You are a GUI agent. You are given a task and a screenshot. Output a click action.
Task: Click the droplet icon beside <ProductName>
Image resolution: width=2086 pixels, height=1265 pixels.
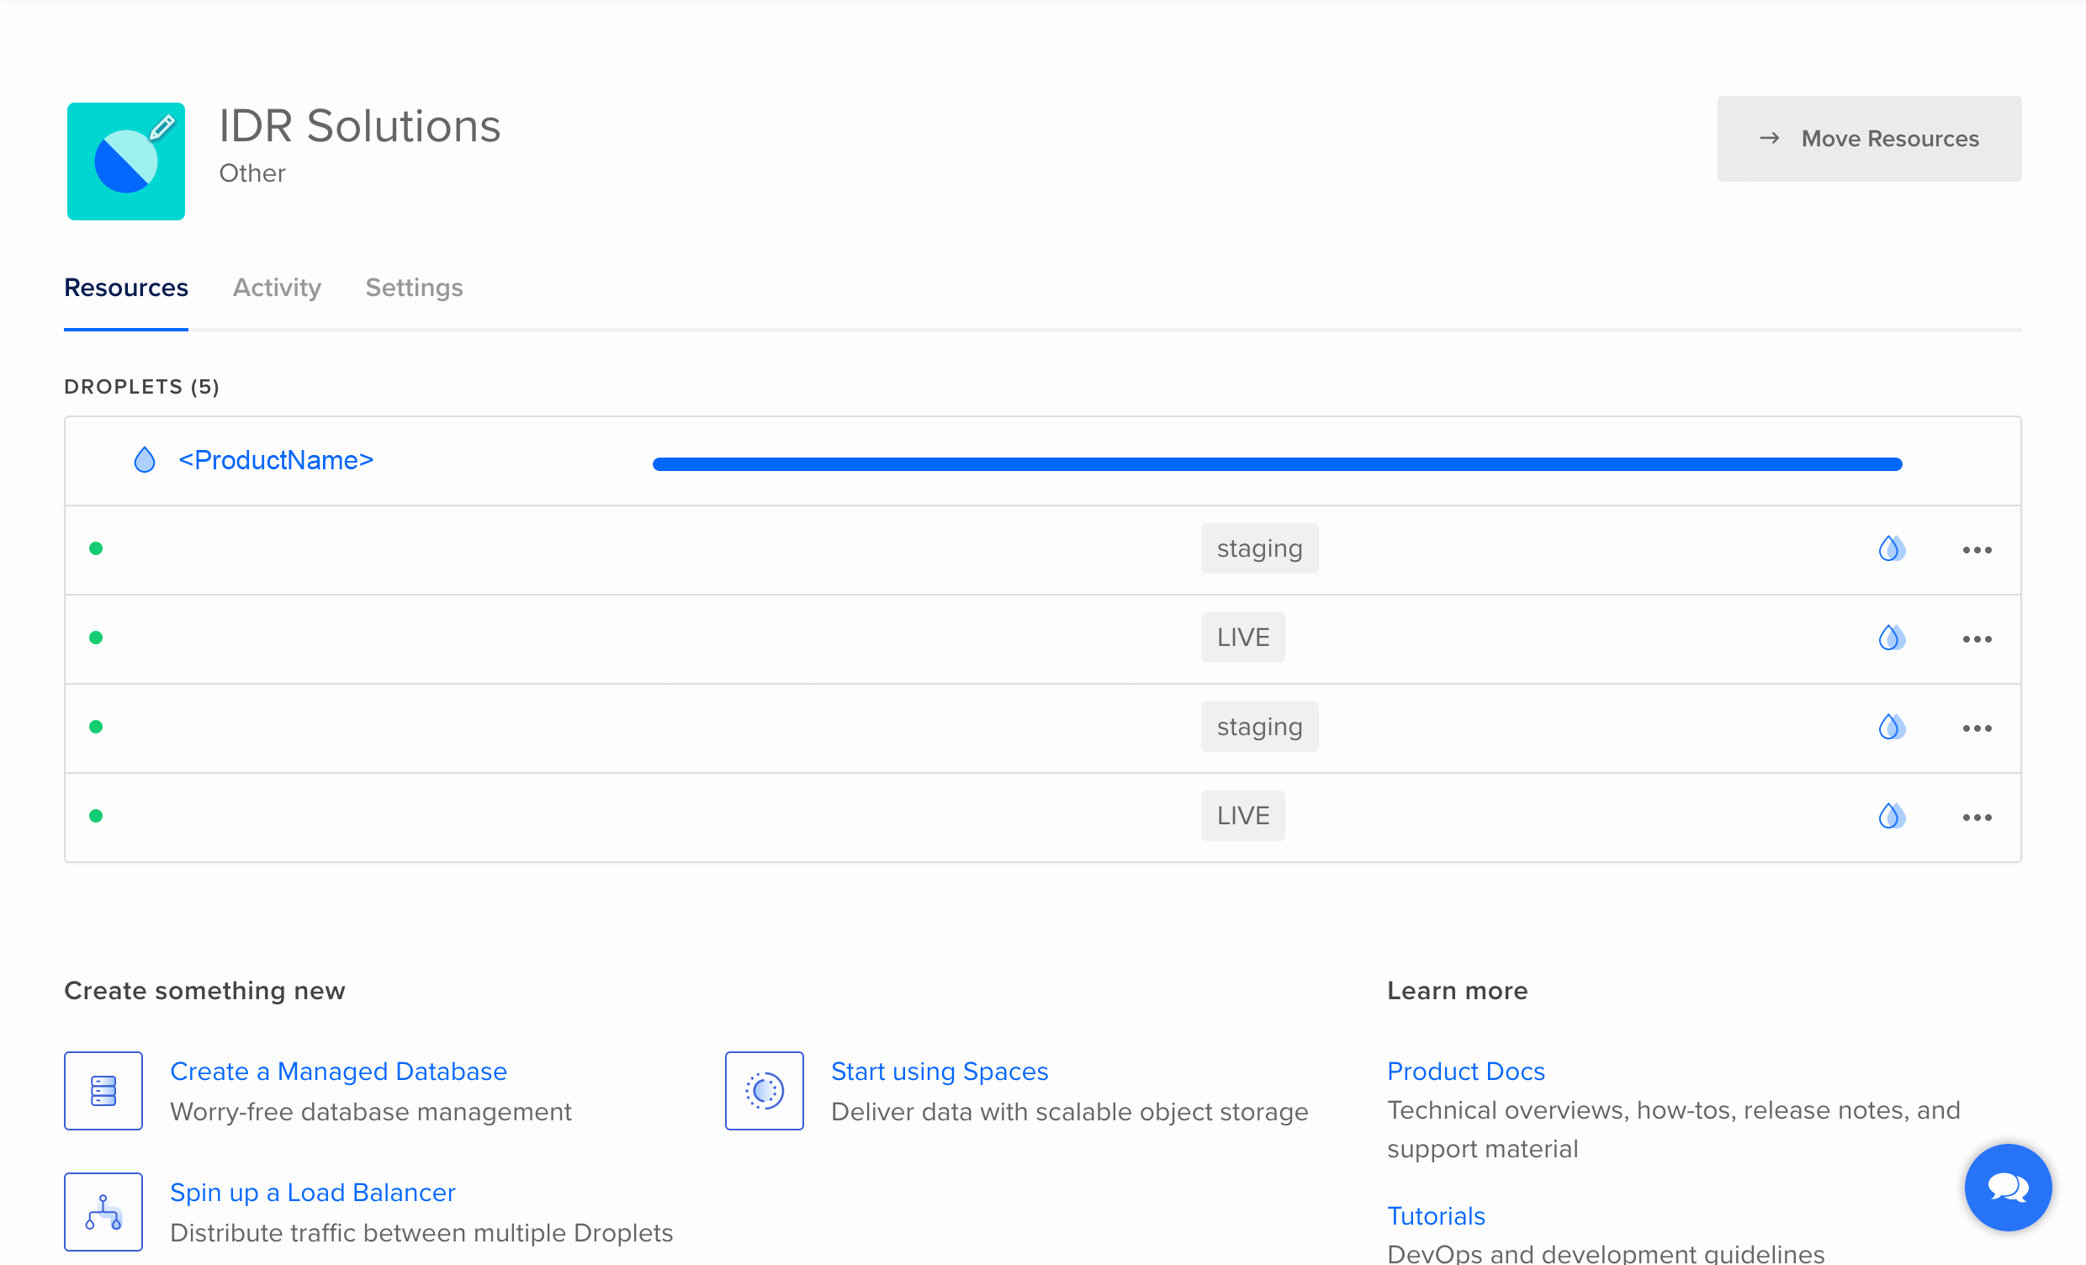coord(145,461)
